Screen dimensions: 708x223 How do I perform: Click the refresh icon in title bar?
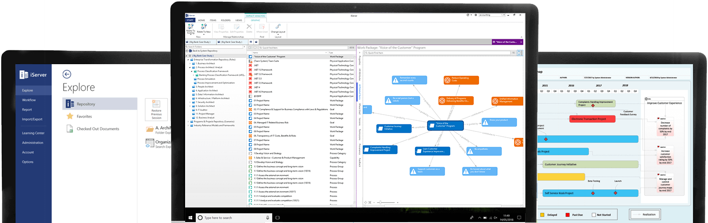coord(468,15)
